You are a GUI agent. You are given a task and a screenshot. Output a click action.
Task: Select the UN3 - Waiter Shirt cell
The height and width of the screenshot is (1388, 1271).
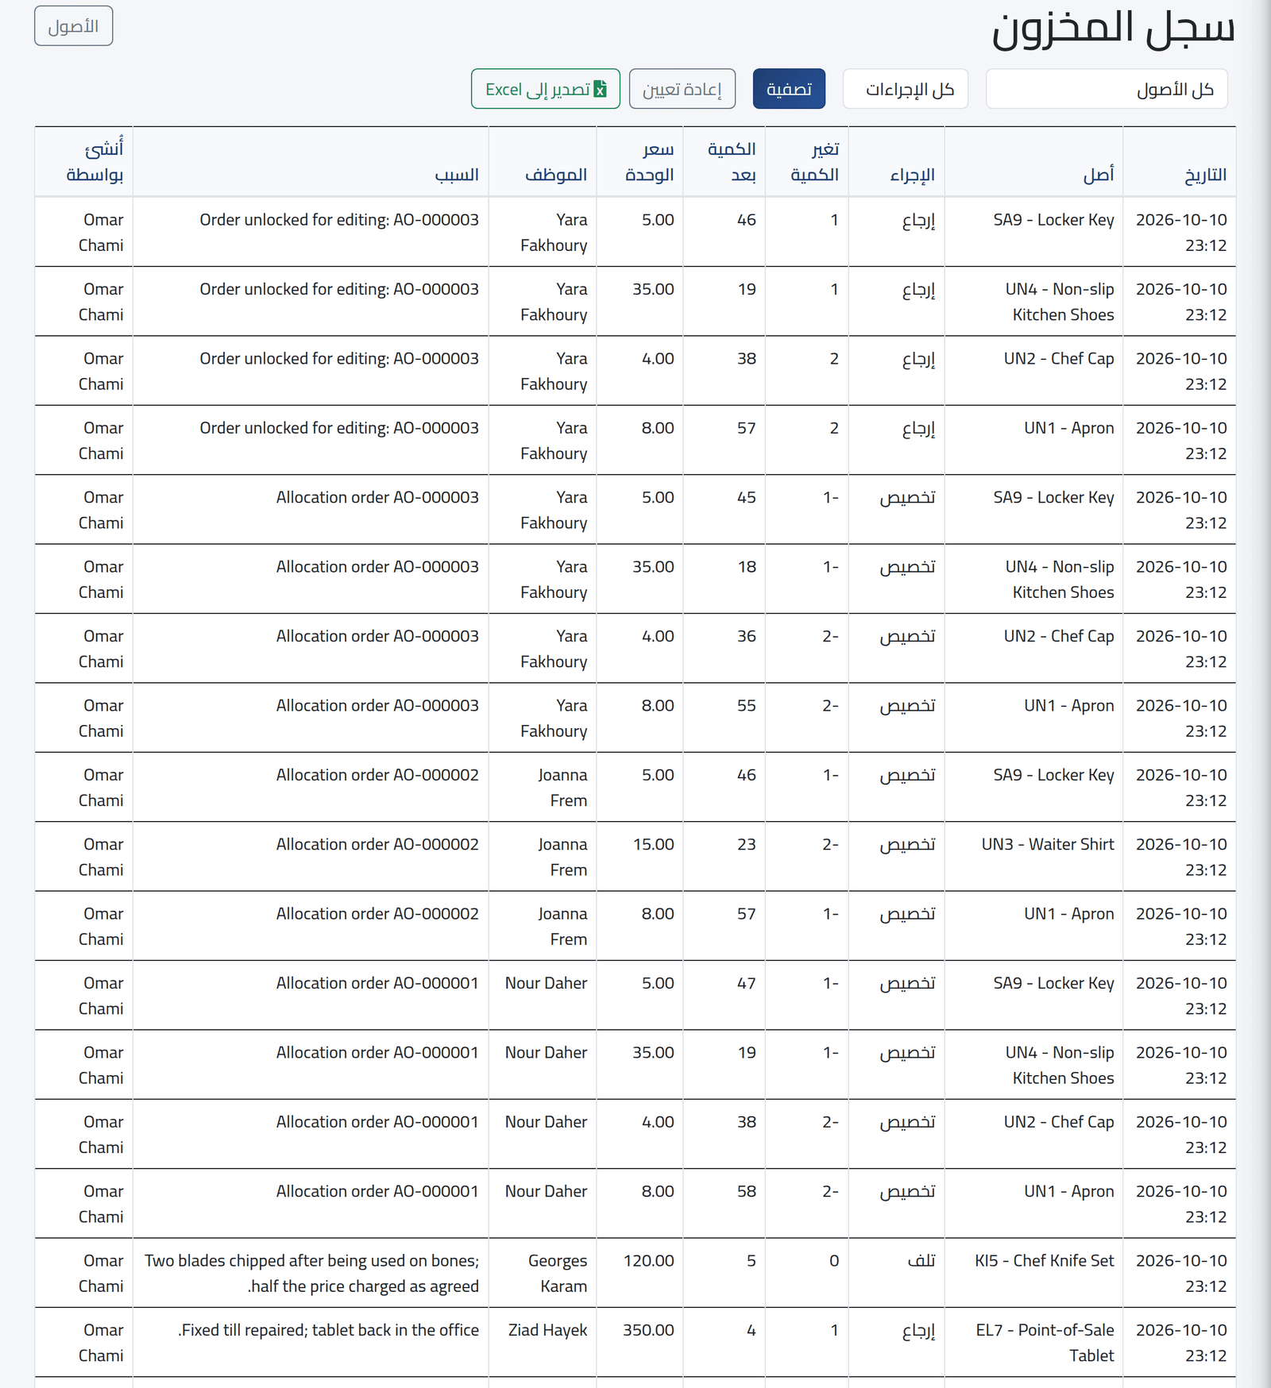coord(1033,857)
